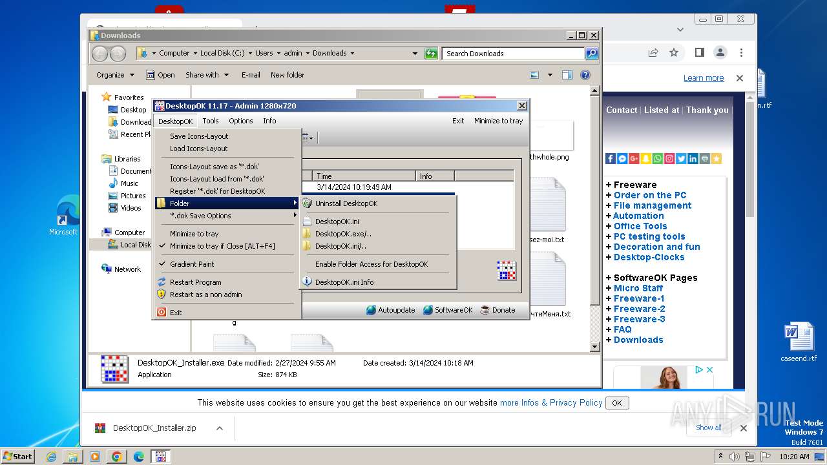Screen dimensions: 827x465
Task: Click the DesktopOK.ini document icon in submenu
Action: 307,222
